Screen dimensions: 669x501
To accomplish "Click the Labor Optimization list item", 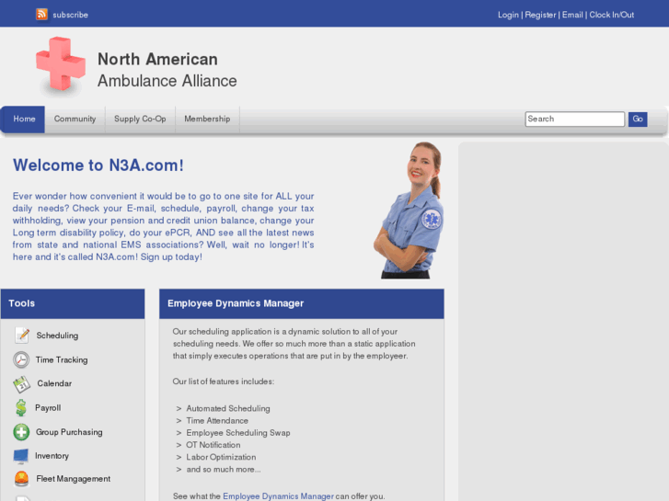I will click(221, 457).
